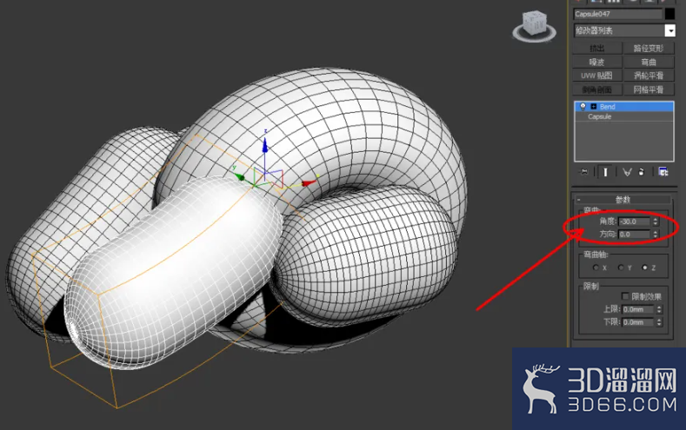Click the 方向 value field showing 0.0

pyautogui.click(x=635, y=235)
